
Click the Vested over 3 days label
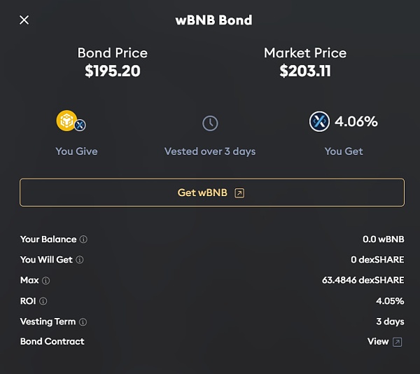tap(210, 151)
